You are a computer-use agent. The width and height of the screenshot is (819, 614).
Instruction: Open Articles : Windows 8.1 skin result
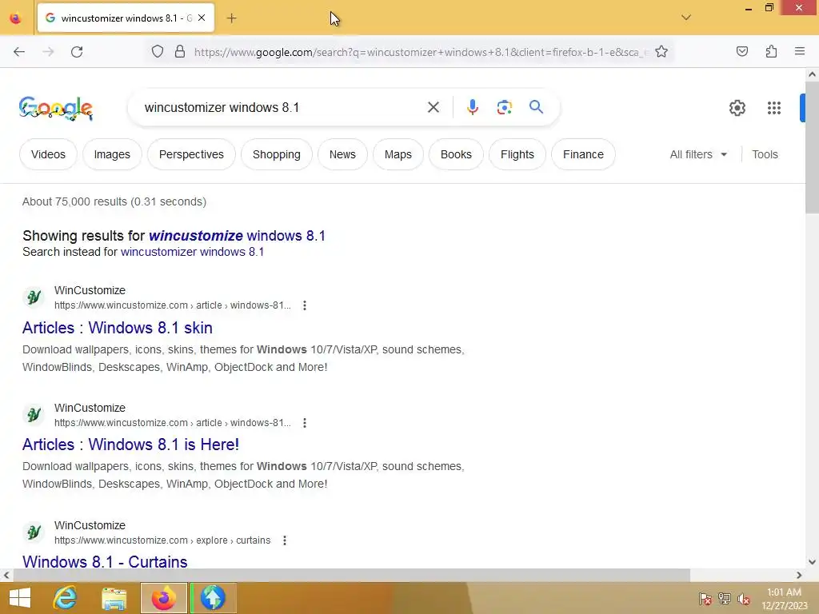(x=118, y=328)
